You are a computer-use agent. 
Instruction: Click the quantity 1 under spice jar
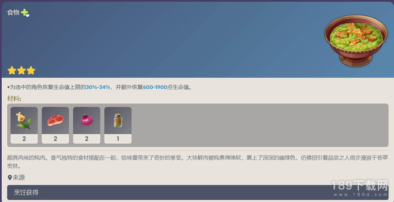tap(118, 139)
